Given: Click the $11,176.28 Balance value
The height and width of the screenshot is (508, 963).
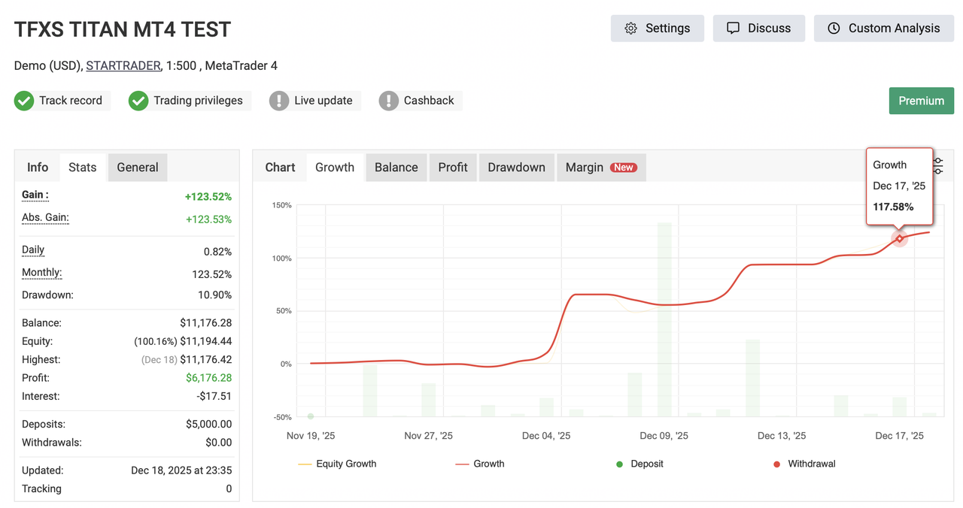Looking at the screenshot, I should (x=206, y=323).
